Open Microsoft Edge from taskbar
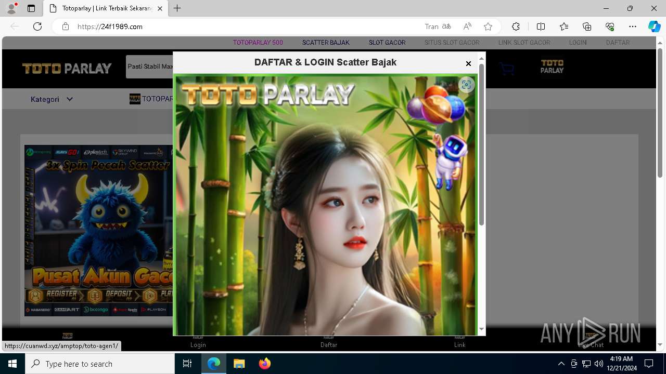Viewport: 666px width, 374px height. [x=214, y=364]
